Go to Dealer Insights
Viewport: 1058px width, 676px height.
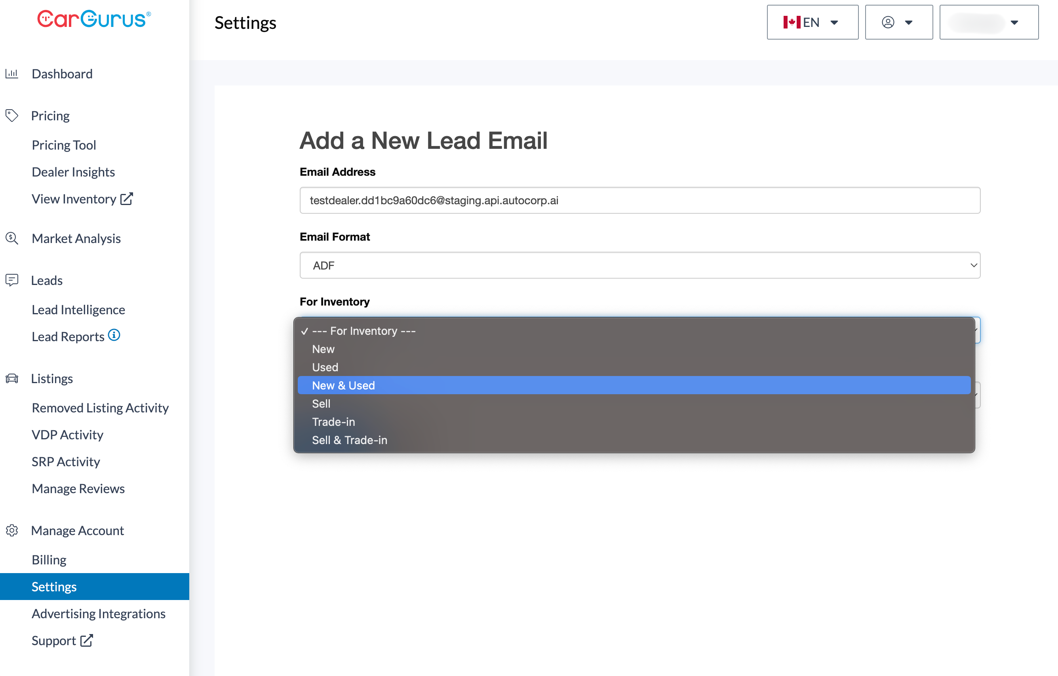point(73,172)
